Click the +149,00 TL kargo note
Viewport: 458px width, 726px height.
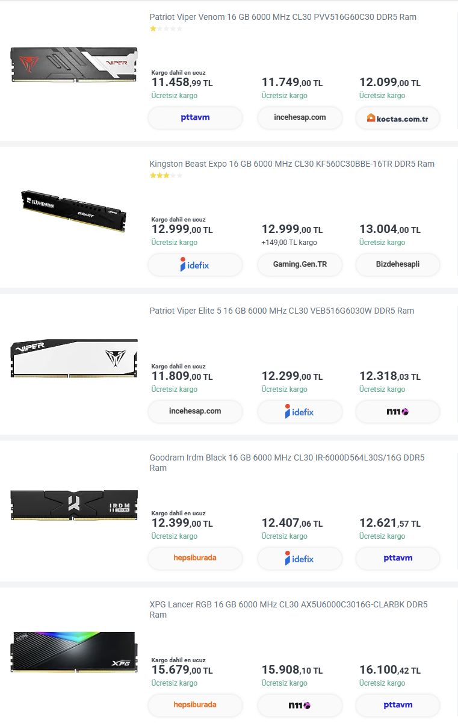tap(289, 243)
